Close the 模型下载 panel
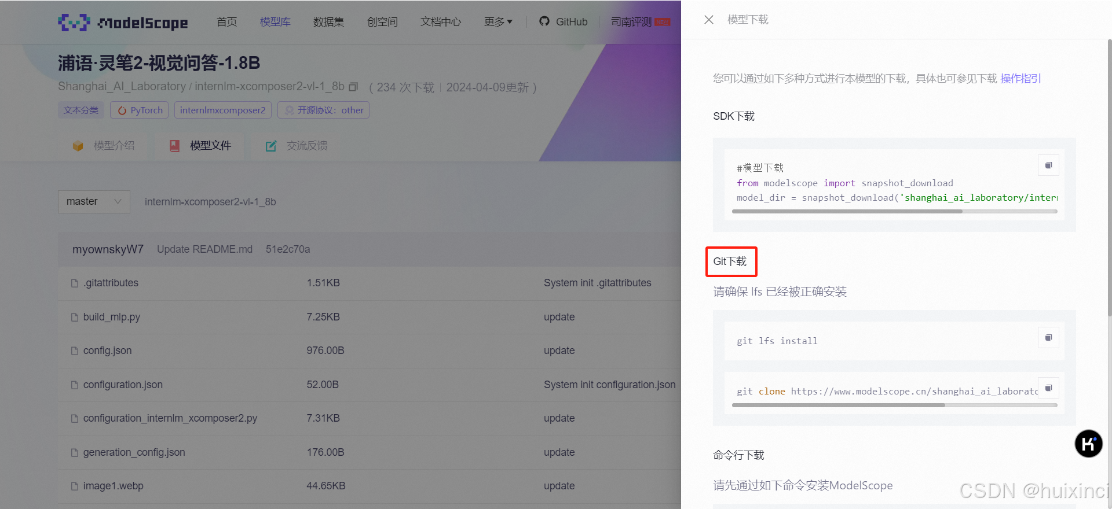This screenshot has width=1112, height=509. [709, 20]
